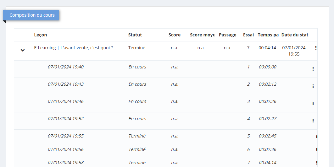The height and width of the screenshot is (167, 334).
Task: Open the three-dot menu for attempt 6
Action: coord(317,150)
